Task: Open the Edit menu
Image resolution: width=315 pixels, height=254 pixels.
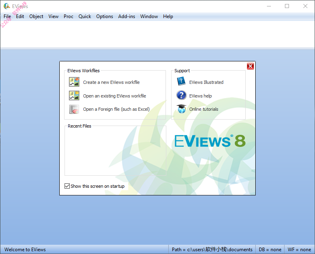Action: pyautogui.click(x=20, y=16)
